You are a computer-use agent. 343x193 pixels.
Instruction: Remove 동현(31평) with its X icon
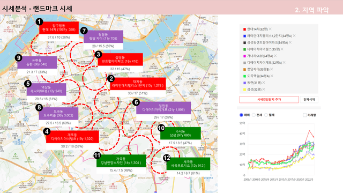[264, 83]
